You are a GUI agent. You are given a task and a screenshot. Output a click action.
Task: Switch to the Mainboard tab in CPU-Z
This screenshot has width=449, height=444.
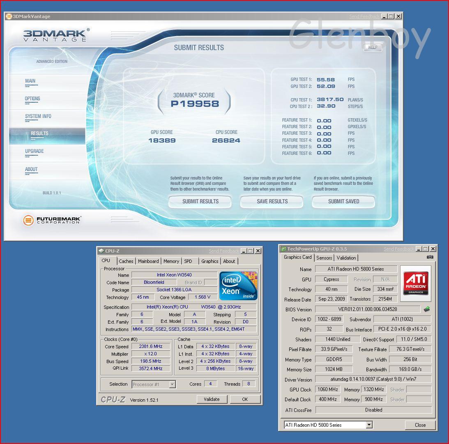pos(148,261)
